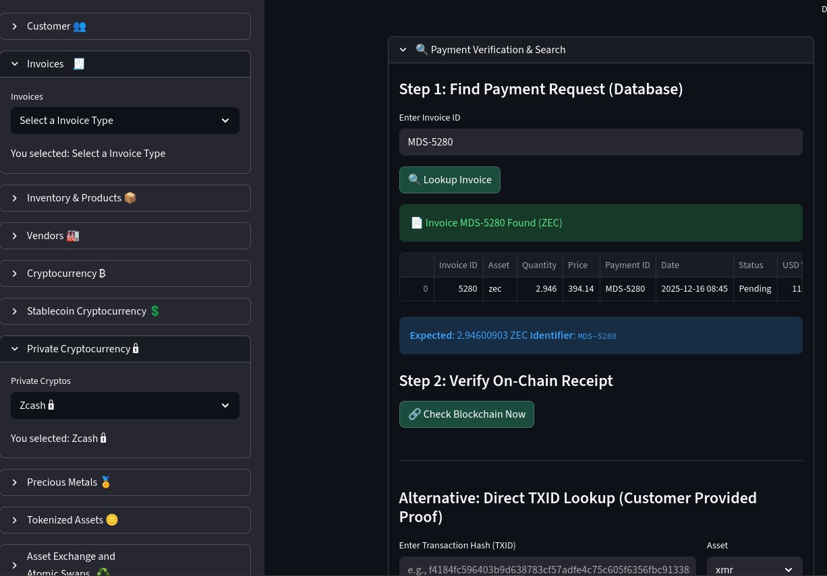Collapse the Private Cryptocurrency section
This screenshot has width=827, height=576.
(x=125, y=349)
